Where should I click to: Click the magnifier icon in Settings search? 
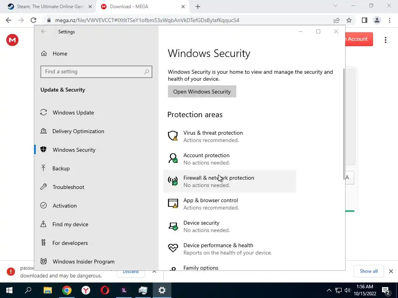click(147, 72)
